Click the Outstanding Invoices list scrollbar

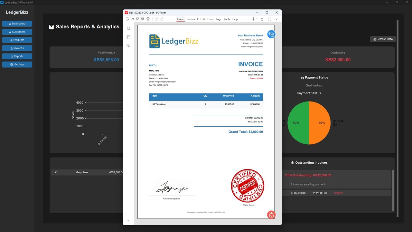click(x=393, y=190)
